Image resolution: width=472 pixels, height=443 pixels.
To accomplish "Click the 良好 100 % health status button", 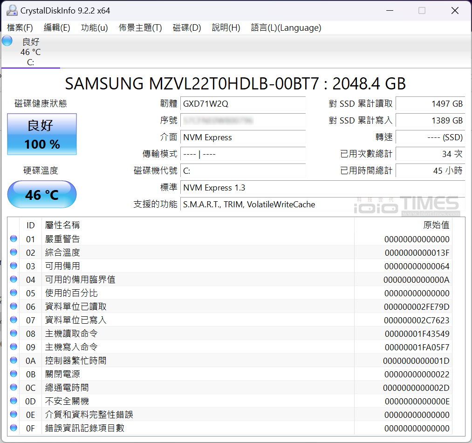I will click(x=42, y=134).
